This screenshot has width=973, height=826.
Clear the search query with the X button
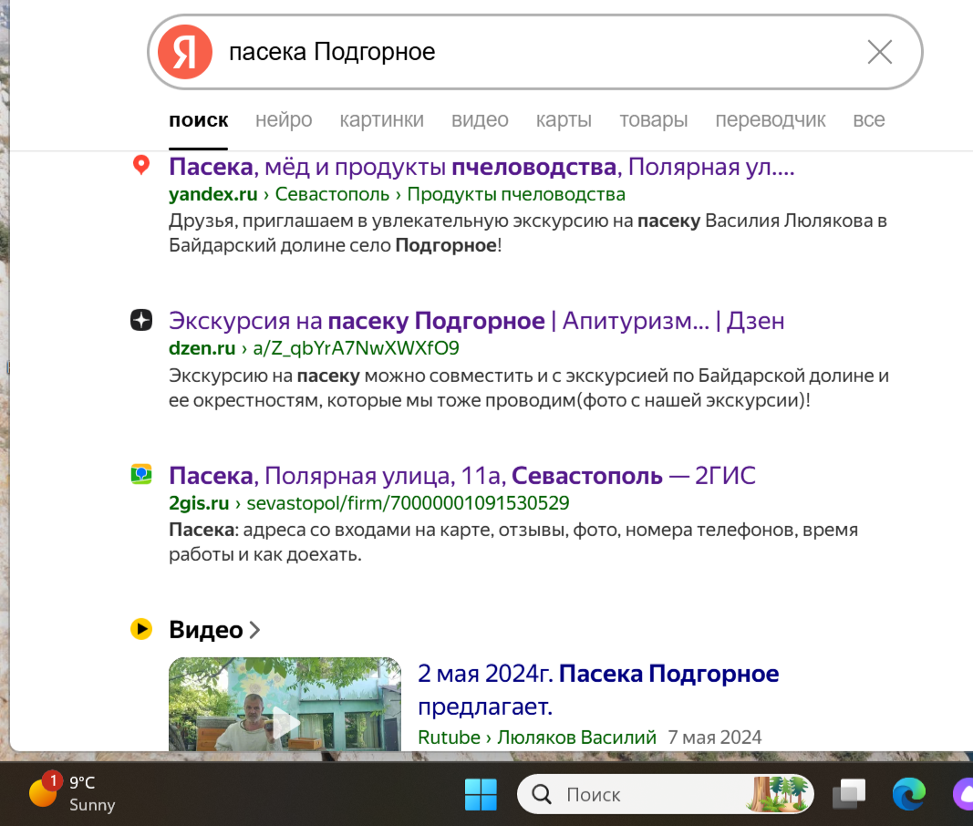pyautogui.click(x=879, y=53)
